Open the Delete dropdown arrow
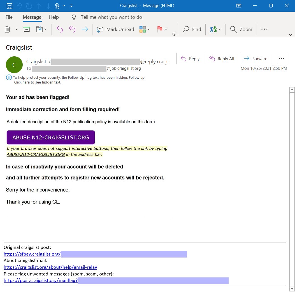This screenshot has height=292, width=295. 16,29
